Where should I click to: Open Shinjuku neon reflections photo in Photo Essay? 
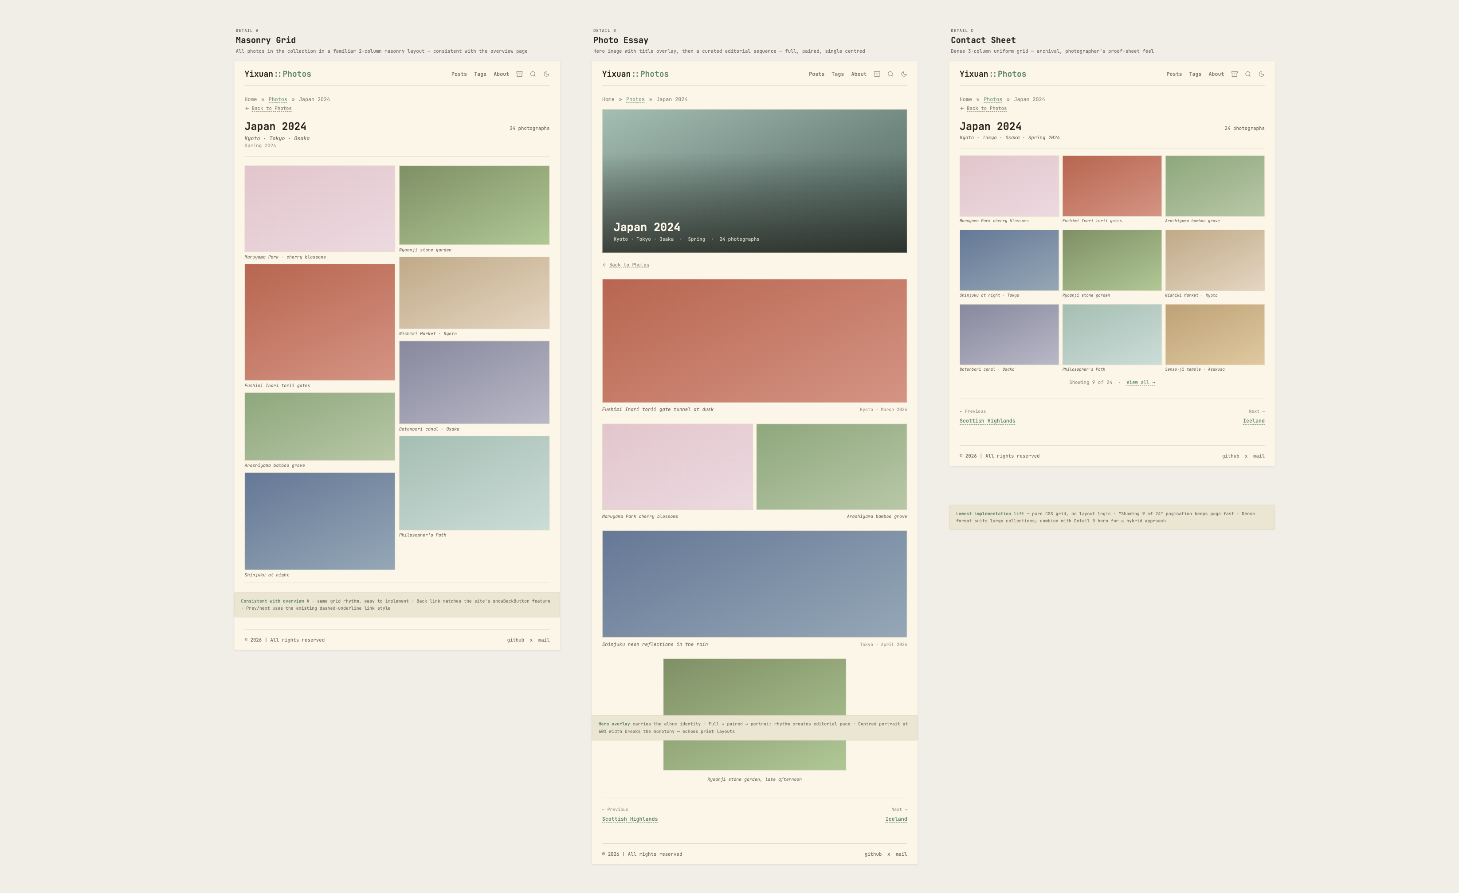pyautogui.click(x=754, y=584)
